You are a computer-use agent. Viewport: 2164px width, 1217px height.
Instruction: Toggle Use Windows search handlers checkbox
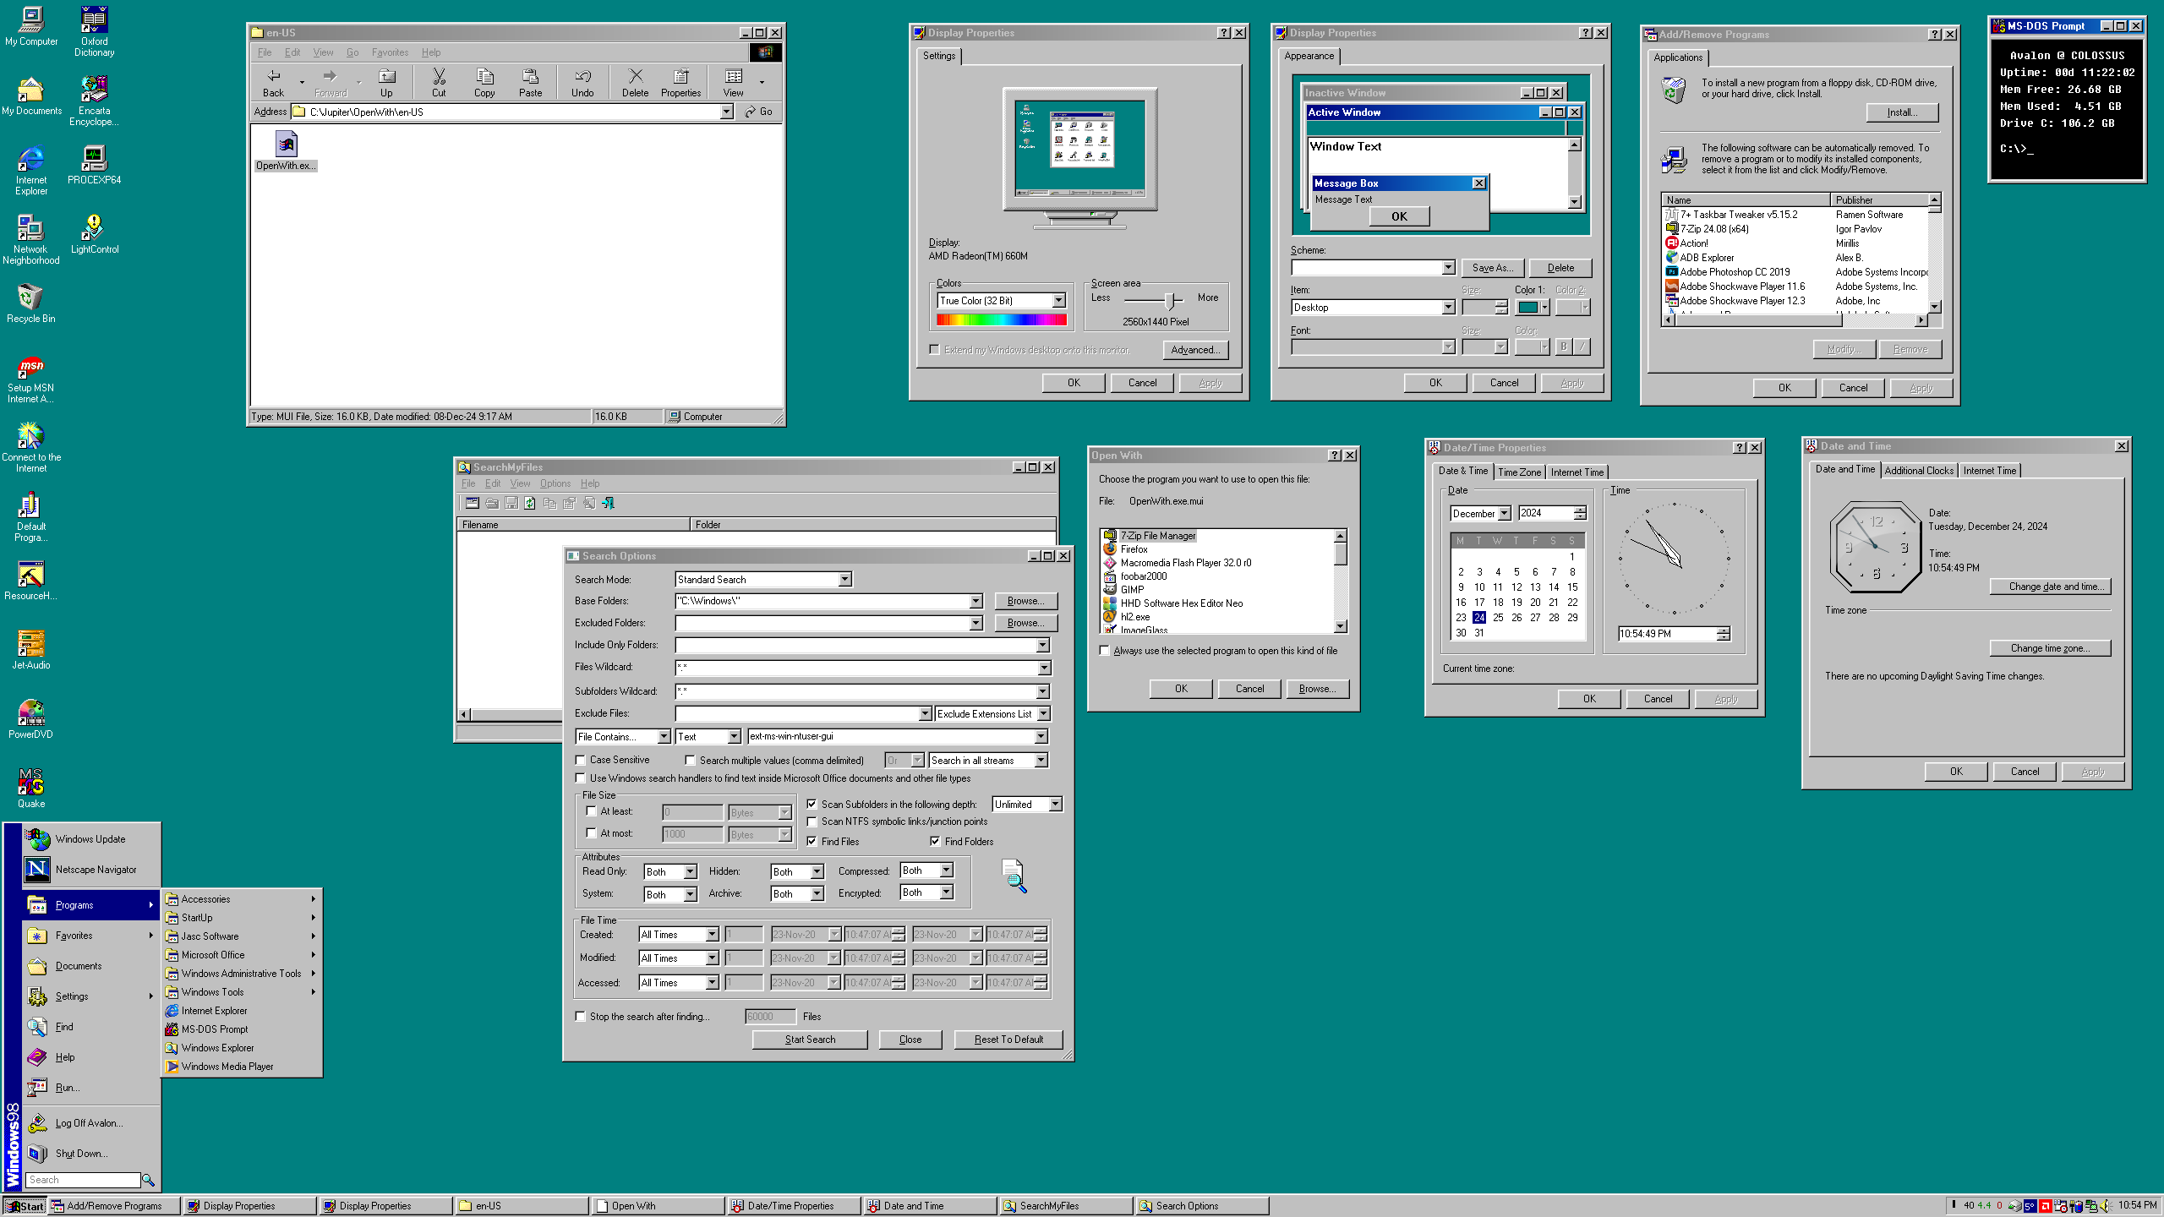581,779
